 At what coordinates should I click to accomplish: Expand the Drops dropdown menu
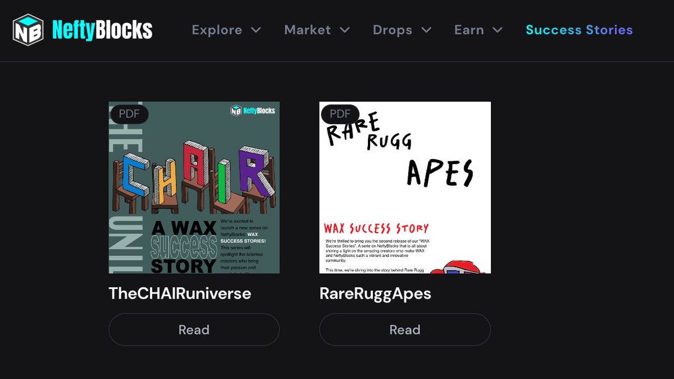click(x=393, y=30)
